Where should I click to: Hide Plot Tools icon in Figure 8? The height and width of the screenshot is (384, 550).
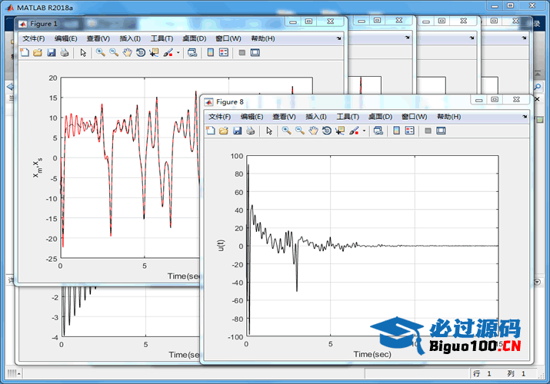(428, 131)
